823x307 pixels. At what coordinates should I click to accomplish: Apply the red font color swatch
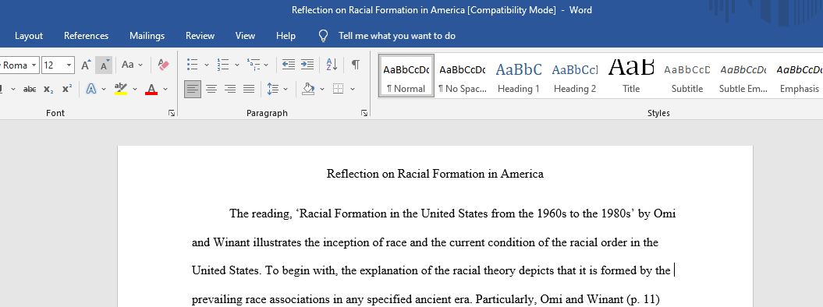[x=151, y=89]
